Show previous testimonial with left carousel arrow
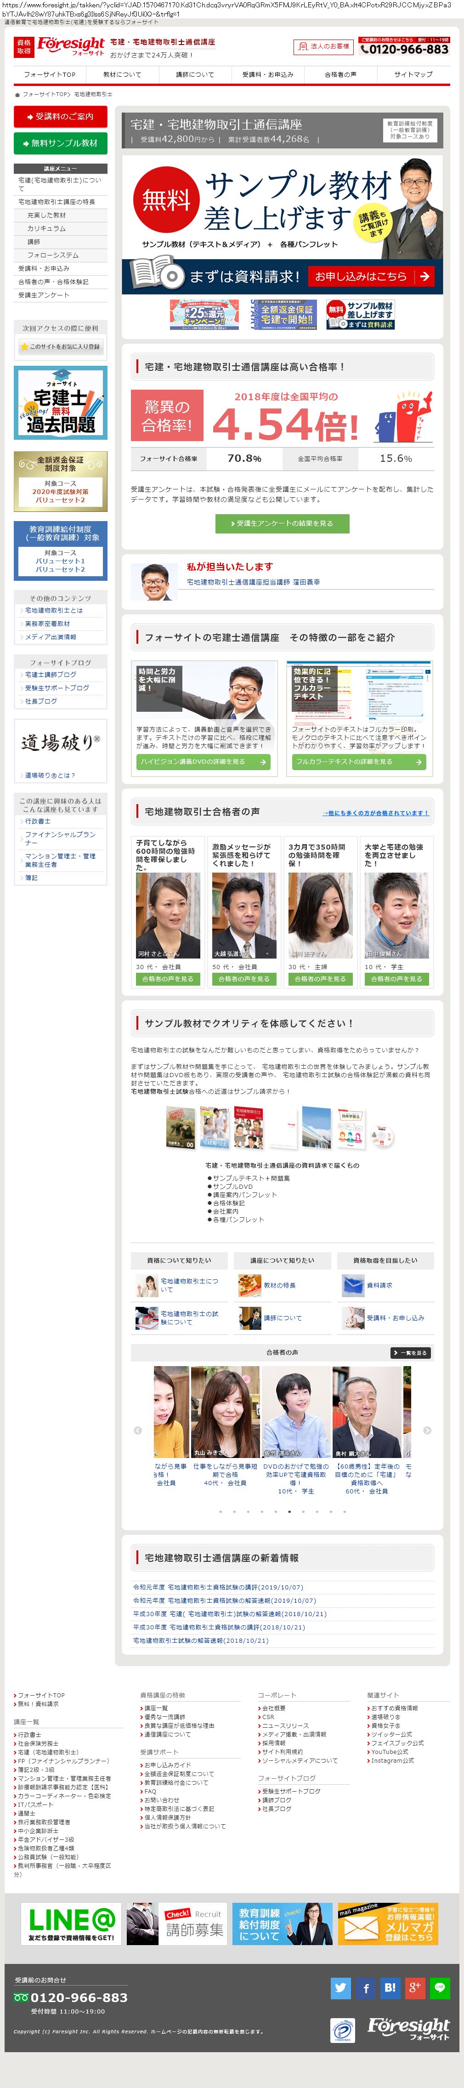Image resolution: width=464 pixels, height=2088 pixels. point(137,1430)
